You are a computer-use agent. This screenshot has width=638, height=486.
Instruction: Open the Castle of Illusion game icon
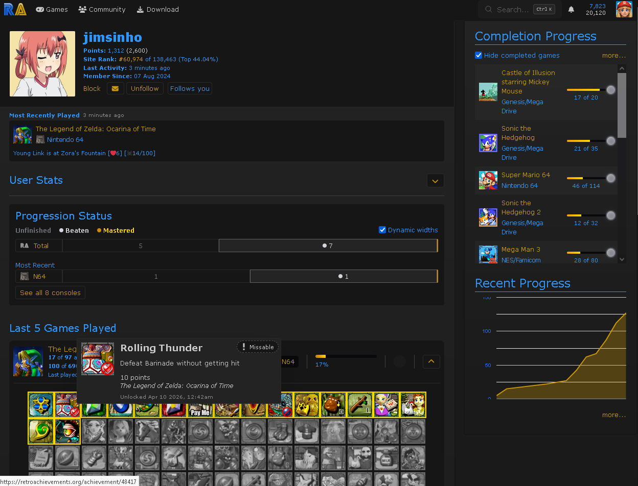tap(488, 92)
